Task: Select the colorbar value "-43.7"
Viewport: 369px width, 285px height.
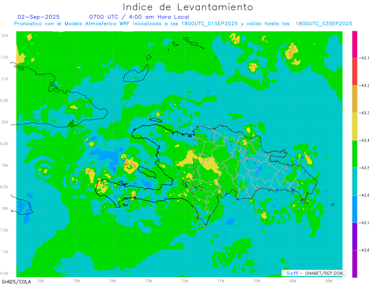Action: [x=364, y=223]
